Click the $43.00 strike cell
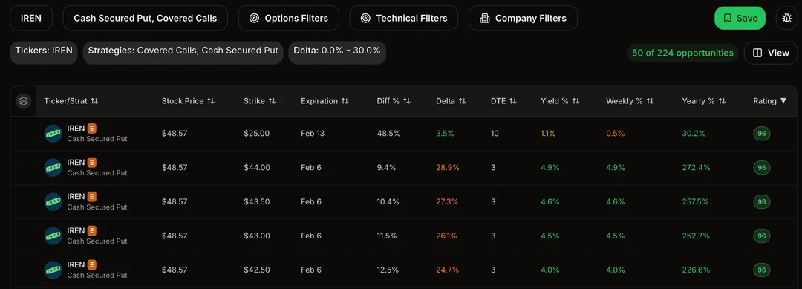 point(256,236)
